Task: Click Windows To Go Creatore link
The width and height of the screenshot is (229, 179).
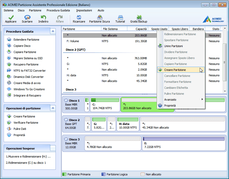Action: pyautogui.click(x=29, y=89)
